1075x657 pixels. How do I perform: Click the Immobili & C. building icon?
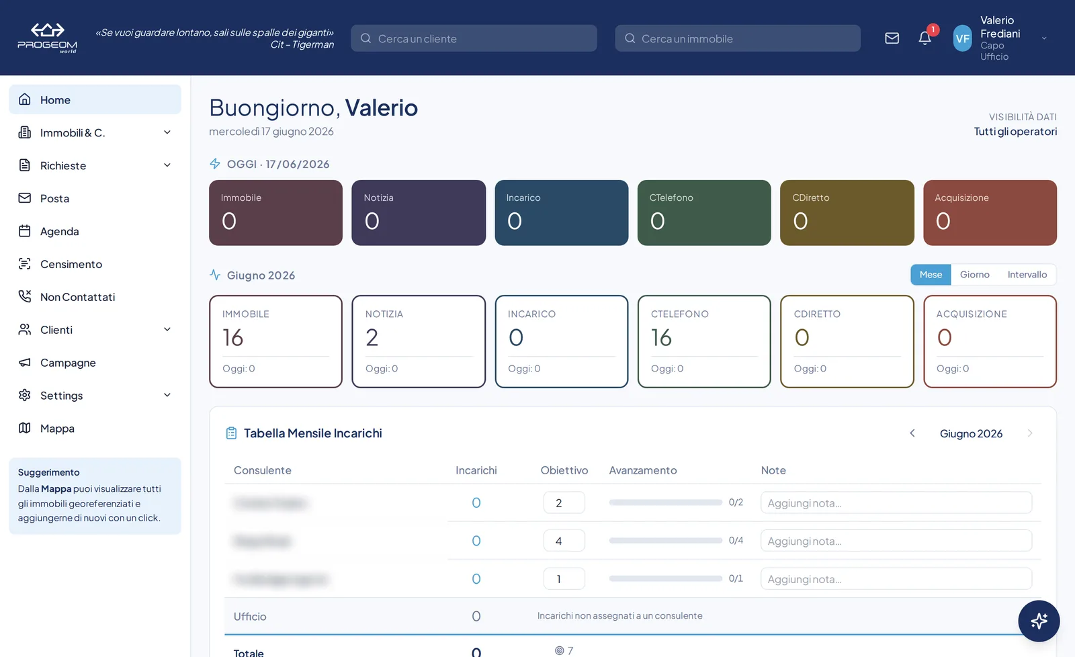[x=25, y=132]
